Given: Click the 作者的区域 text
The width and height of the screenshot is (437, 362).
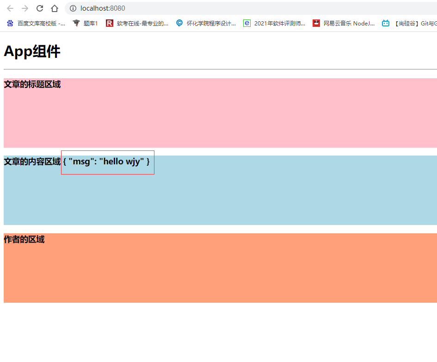Looking at the screenshot, I should click(x=24, y=239).
